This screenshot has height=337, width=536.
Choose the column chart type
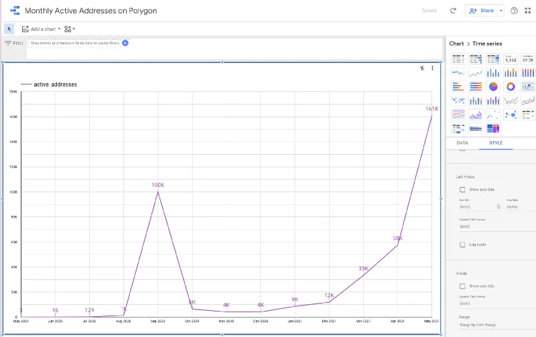(x=493, y=73)
